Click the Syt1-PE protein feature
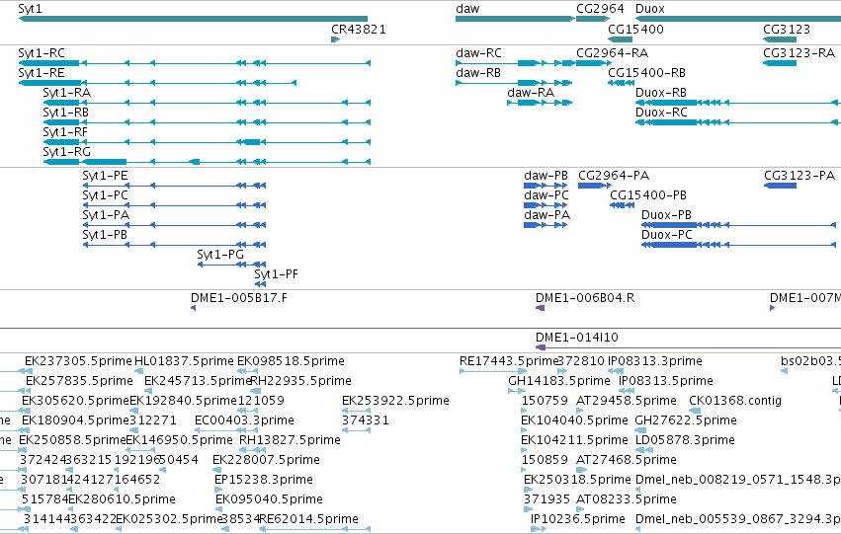The width and height of the screenshot is (841, 534). pyautogui.click(x=174, y=186)
